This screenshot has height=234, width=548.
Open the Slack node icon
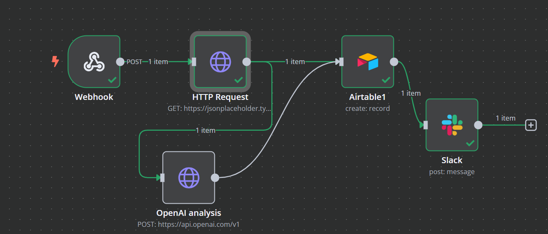452,125
